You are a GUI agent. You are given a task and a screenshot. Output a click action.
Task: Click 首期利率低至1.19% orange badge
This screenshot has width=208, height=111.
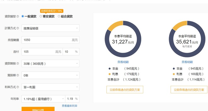click(x=52, y=11)
